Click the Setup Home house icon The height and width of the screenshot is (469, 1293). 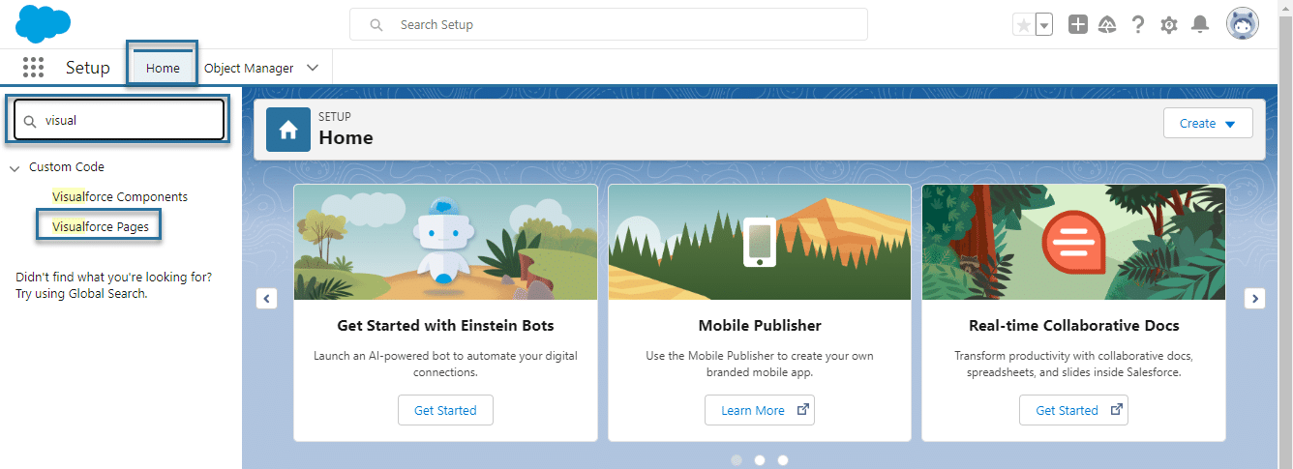288,130
